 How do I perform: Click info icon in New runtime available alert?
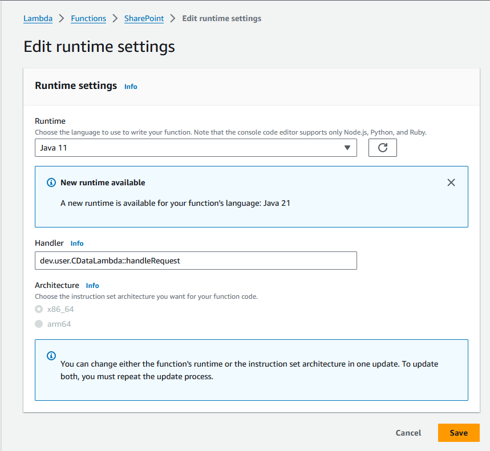click(x=51, y=183)
